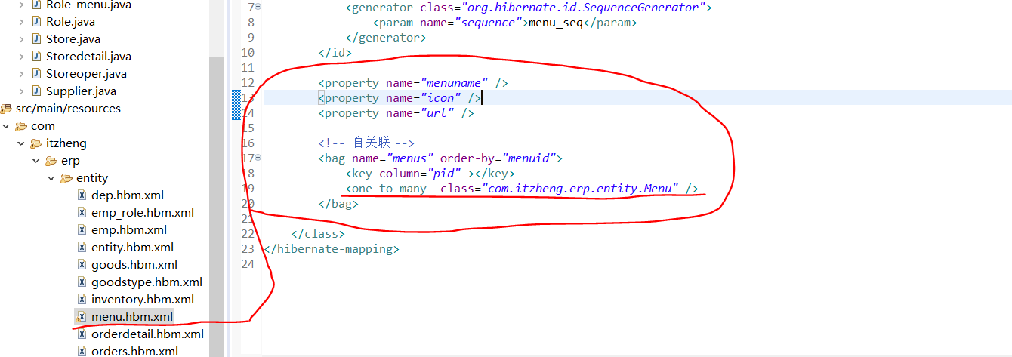Expand the Role_menu.java node

tap(21, 5)
